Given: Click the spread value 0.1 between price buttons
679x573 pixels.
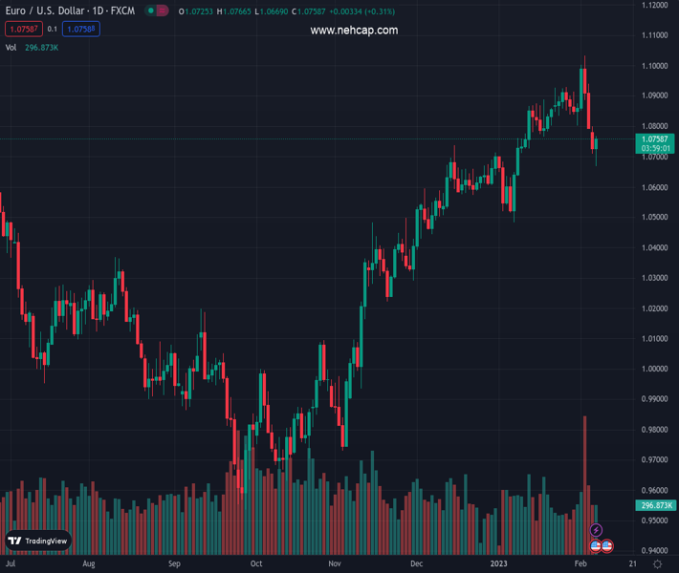Looking at the screenshot, I should [53, 30].
